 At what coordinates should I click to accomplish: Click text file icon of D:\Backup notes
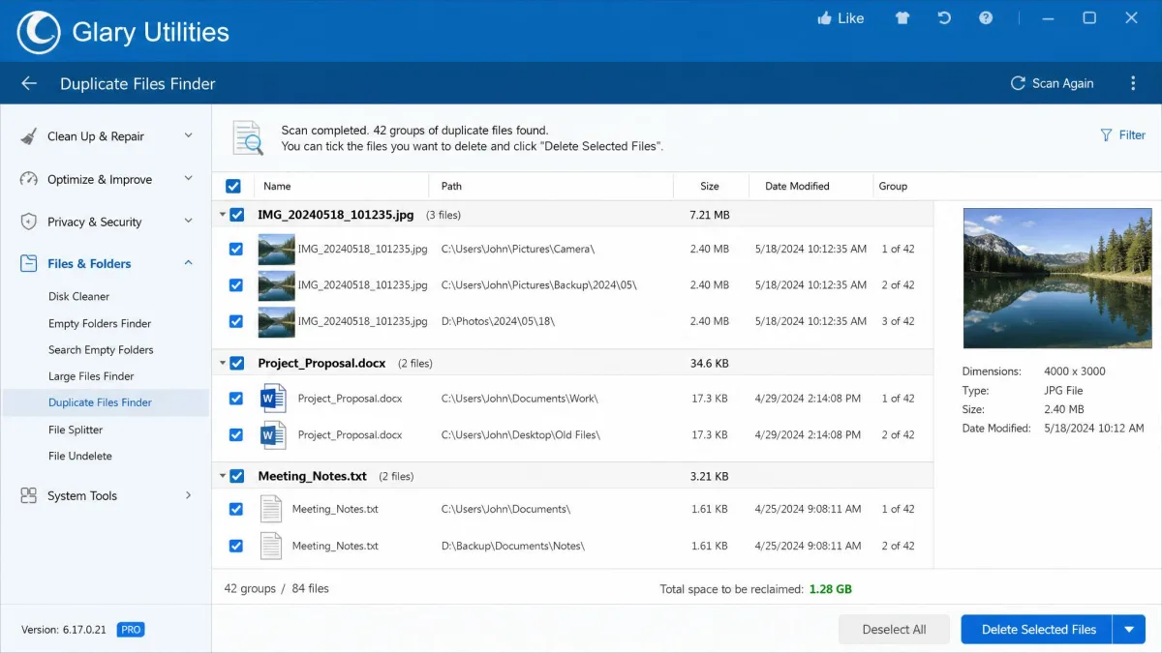click(271, 546)
